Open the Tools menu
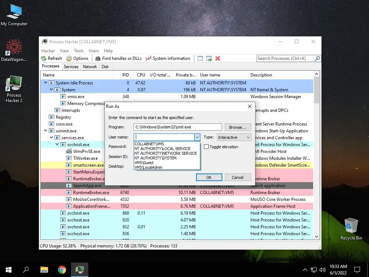The width and height of the screenshot is (369, 277). [79, 50]
